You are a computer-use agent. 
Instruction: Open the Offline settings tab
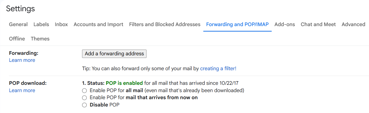coord(17,39)
